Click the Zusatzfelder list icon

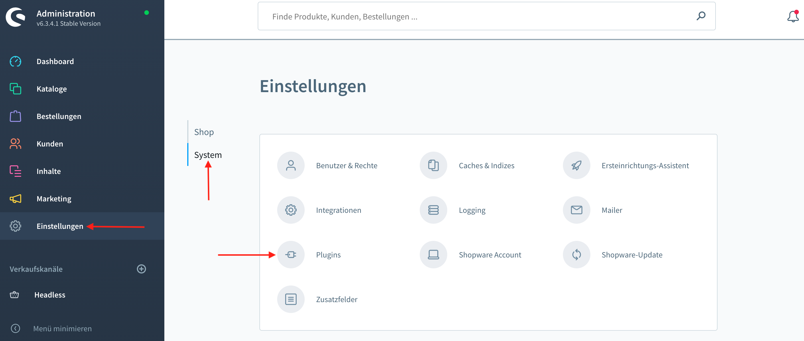click(x=291, y=299)
